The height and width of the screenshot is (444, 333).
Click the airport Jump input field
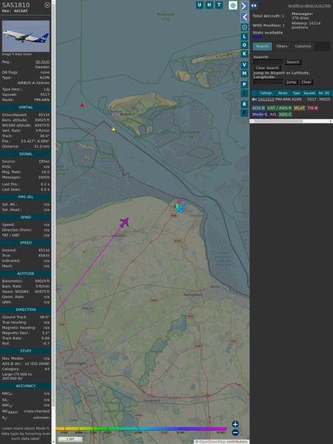tap(268, 82)
